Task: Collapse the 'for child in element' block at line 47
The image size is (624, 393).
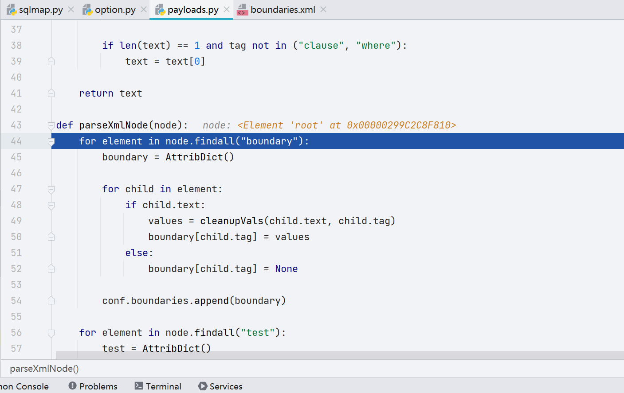Action: pyautogui.click(x=51, y=189)
